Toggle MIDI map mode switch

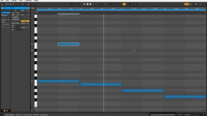click(x=196, y=4)
